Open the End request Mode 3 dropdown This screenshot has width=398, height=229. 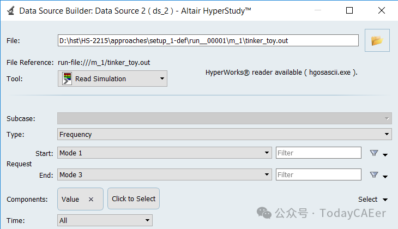pos(165,174)
